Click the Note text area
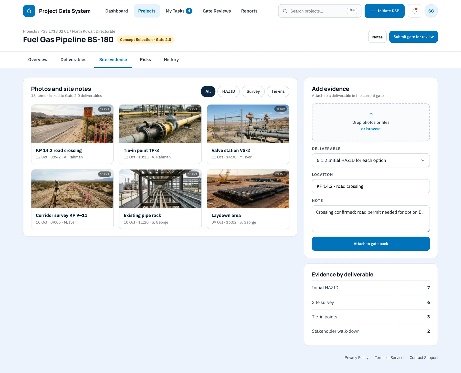This screenshot has height=373, width=461. [371, 219]
